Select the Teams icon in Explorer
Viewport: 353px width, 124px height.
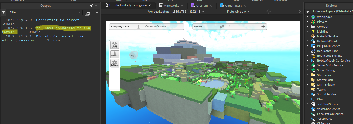313,90
